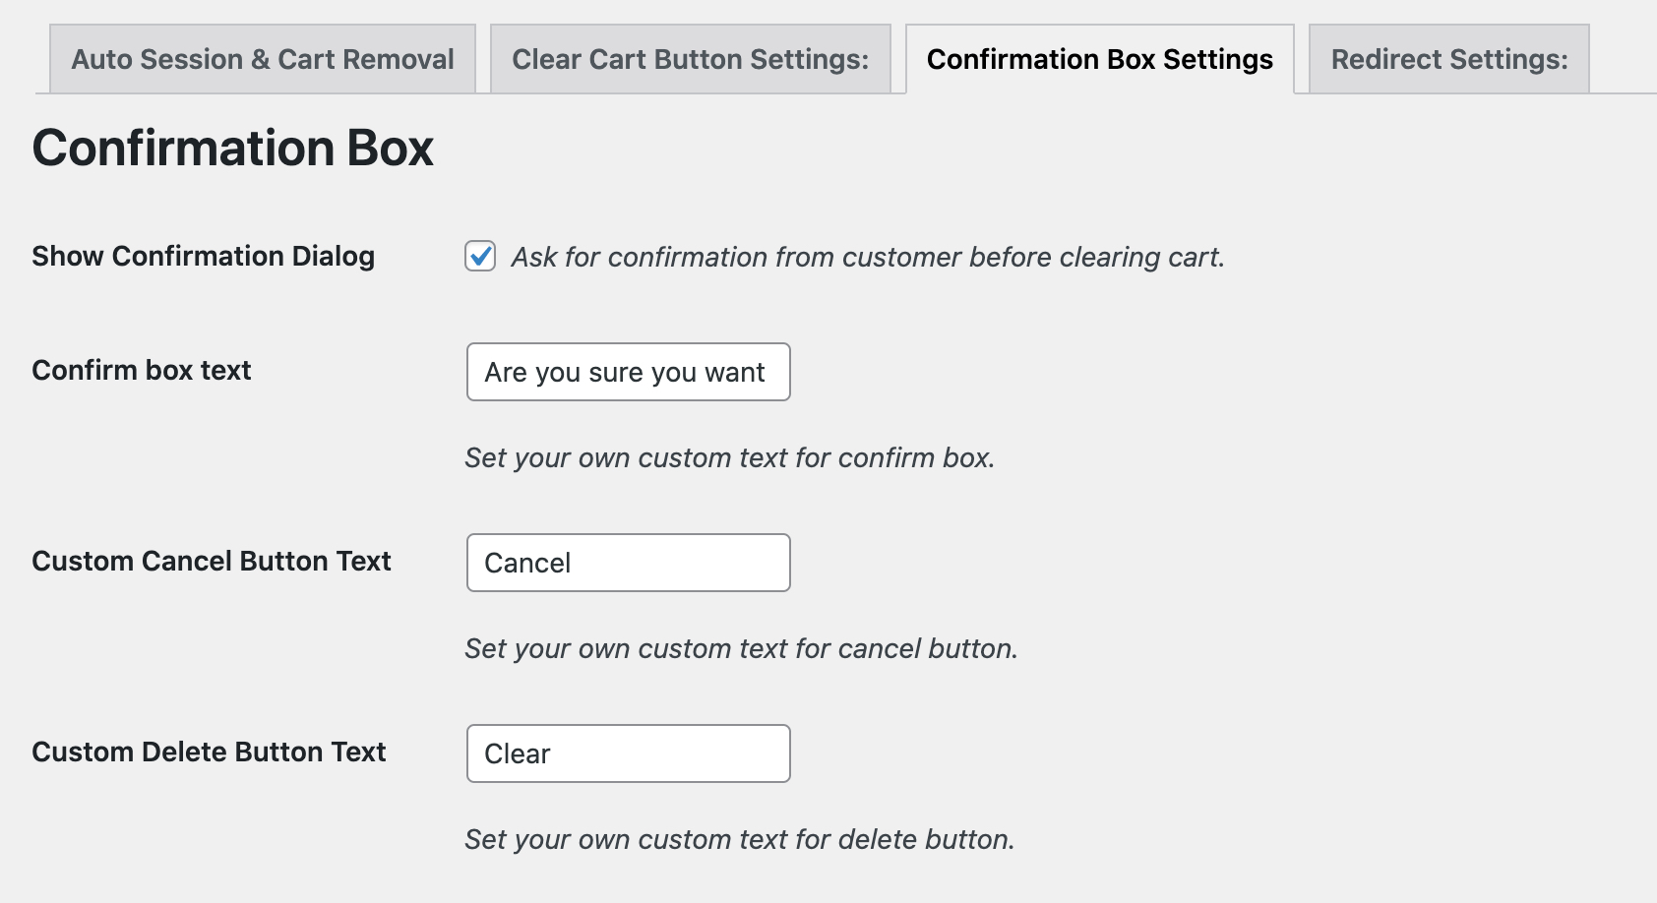The image size is (1657, 903).
Task: Click the Show Confirmation Dialog label
Action: (x=203, y=256)
